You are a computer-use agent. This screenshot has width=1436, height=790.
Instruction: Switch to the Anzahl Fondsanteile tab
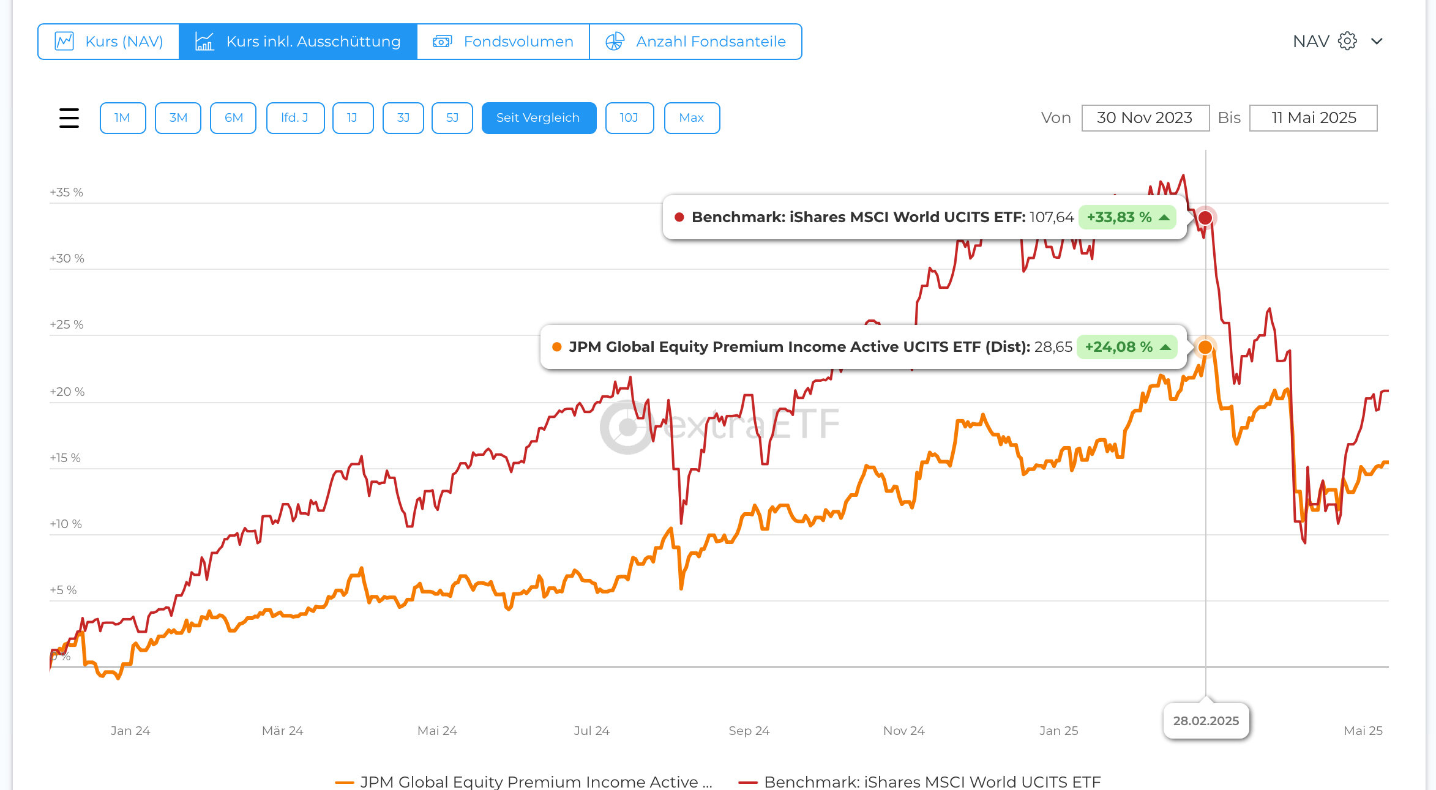point(710,42)
